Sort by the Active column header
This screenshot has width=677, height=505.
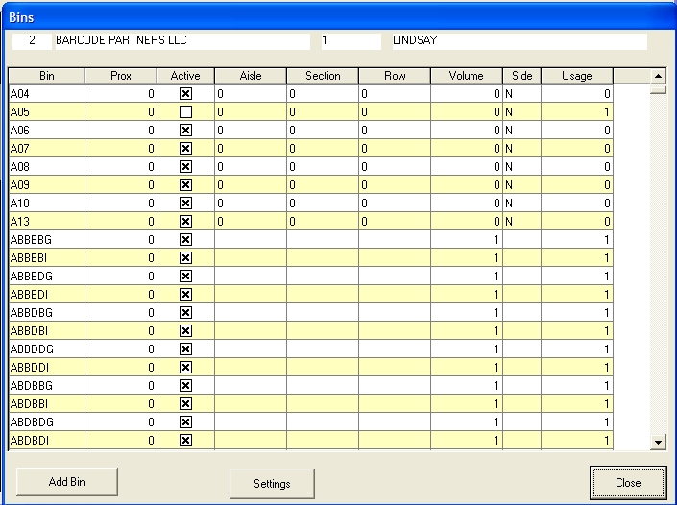tap(185, 76)
